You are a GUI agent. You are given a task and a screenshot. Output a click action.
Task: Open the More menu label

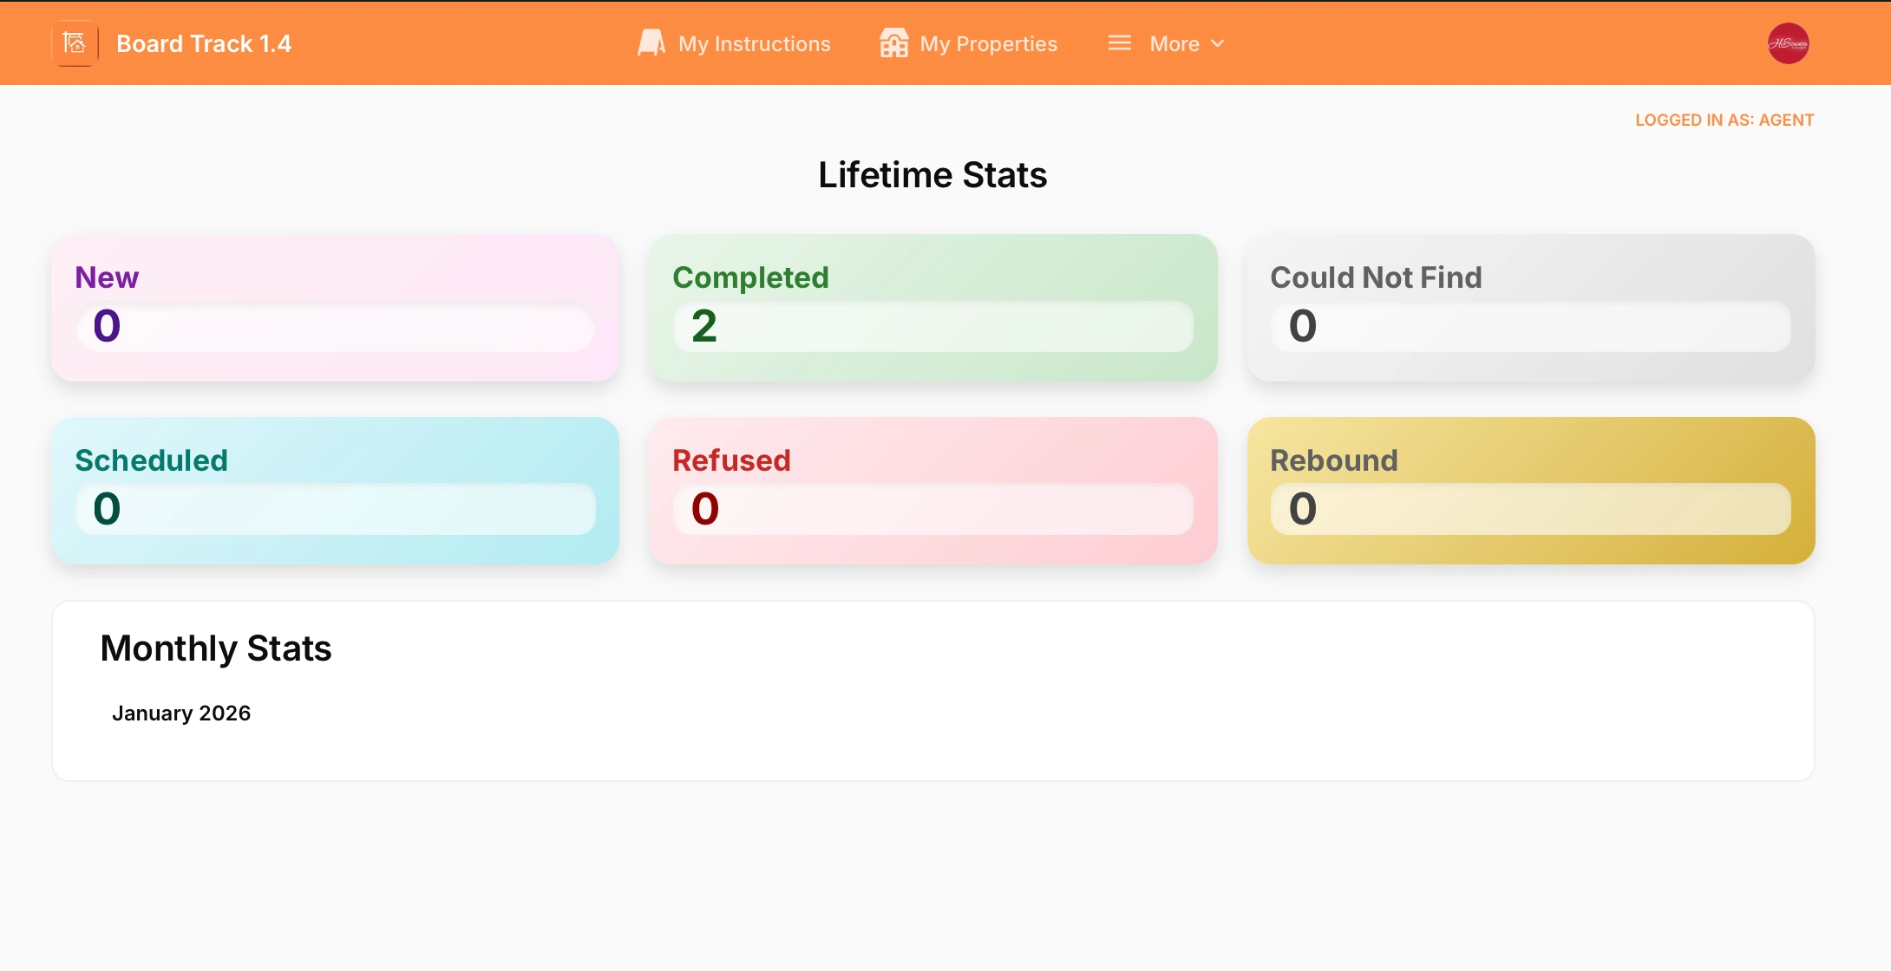(x=1174, y=43)
